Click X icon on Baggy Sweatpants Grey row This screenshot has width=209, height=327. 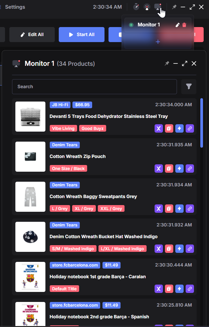(x=159, y=208)
